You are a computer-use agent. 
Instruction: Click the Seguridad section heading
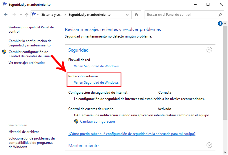[x=78, y=50]
